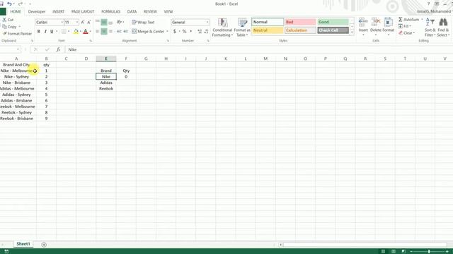Expand the borders dropdown arrow

click(x=69, y=31)
